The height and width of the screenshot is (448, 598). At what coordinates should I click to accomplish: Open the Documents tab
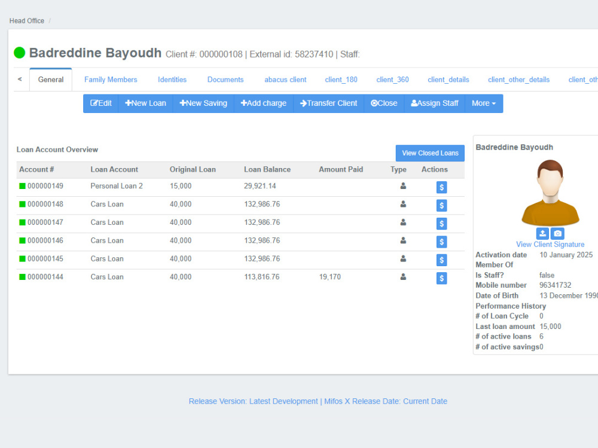[x=225, y=80]
